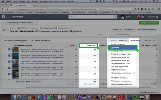The width and height of the screenshot is (161, 100).
Task: Check the box for Image 1 ad row
Action: [x=4, y=55]
